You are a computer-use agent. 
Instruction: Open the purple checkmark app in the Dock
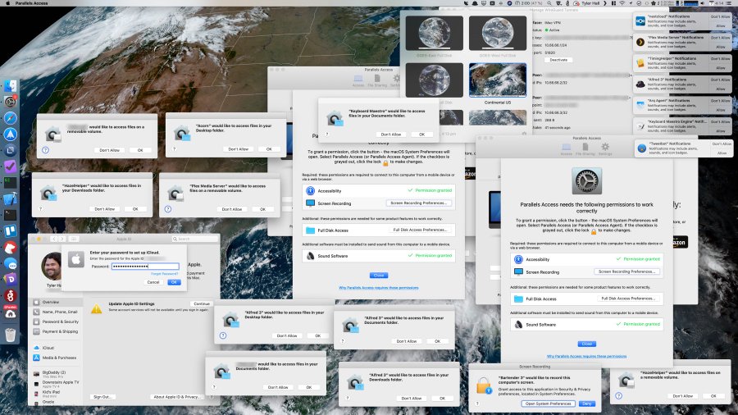[x=11, y=166]
